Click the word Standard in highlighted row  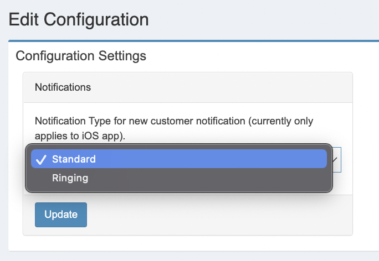coord(74,159)
